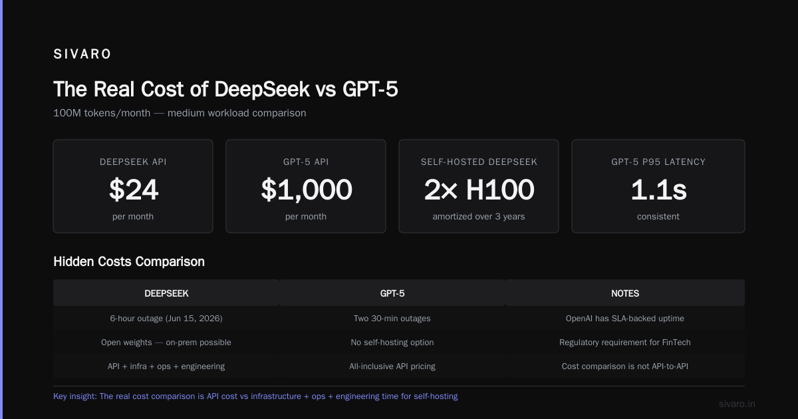
Task: Click the GPT-5 P95 LATENCY label
Action: [x=658, y=162]
